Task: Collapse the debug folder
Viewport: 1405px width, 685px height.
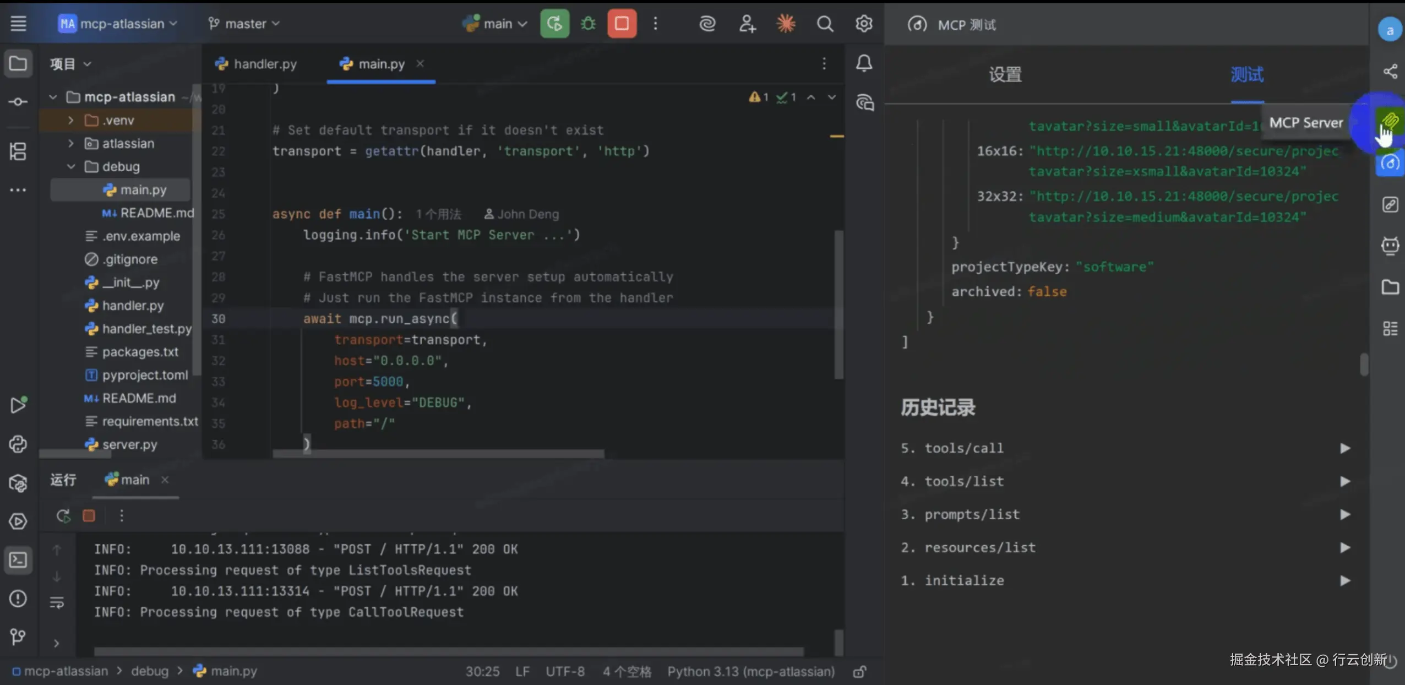Action: (x=70, y=166)
